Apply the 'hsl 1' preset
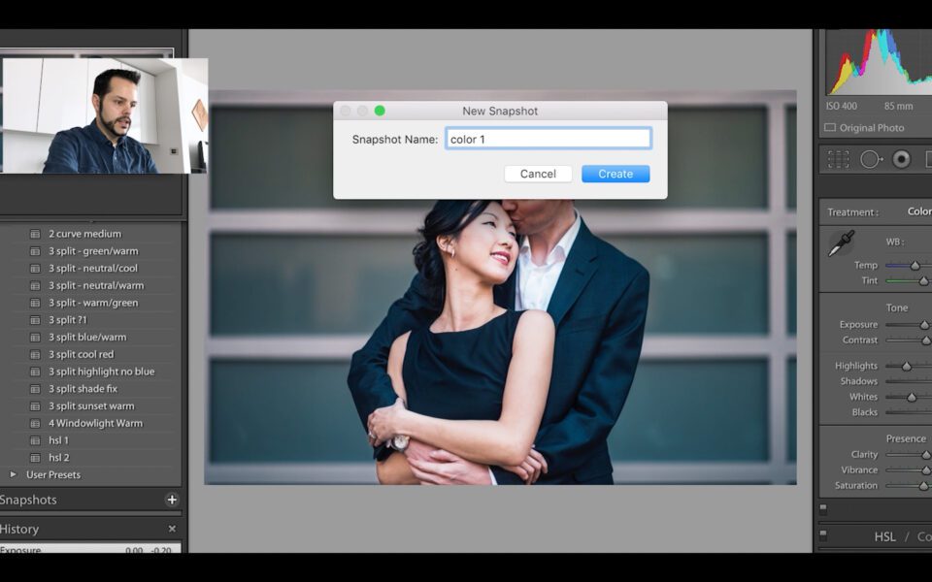This screenshot has height=582, width=932. click(x=58, y=440)
